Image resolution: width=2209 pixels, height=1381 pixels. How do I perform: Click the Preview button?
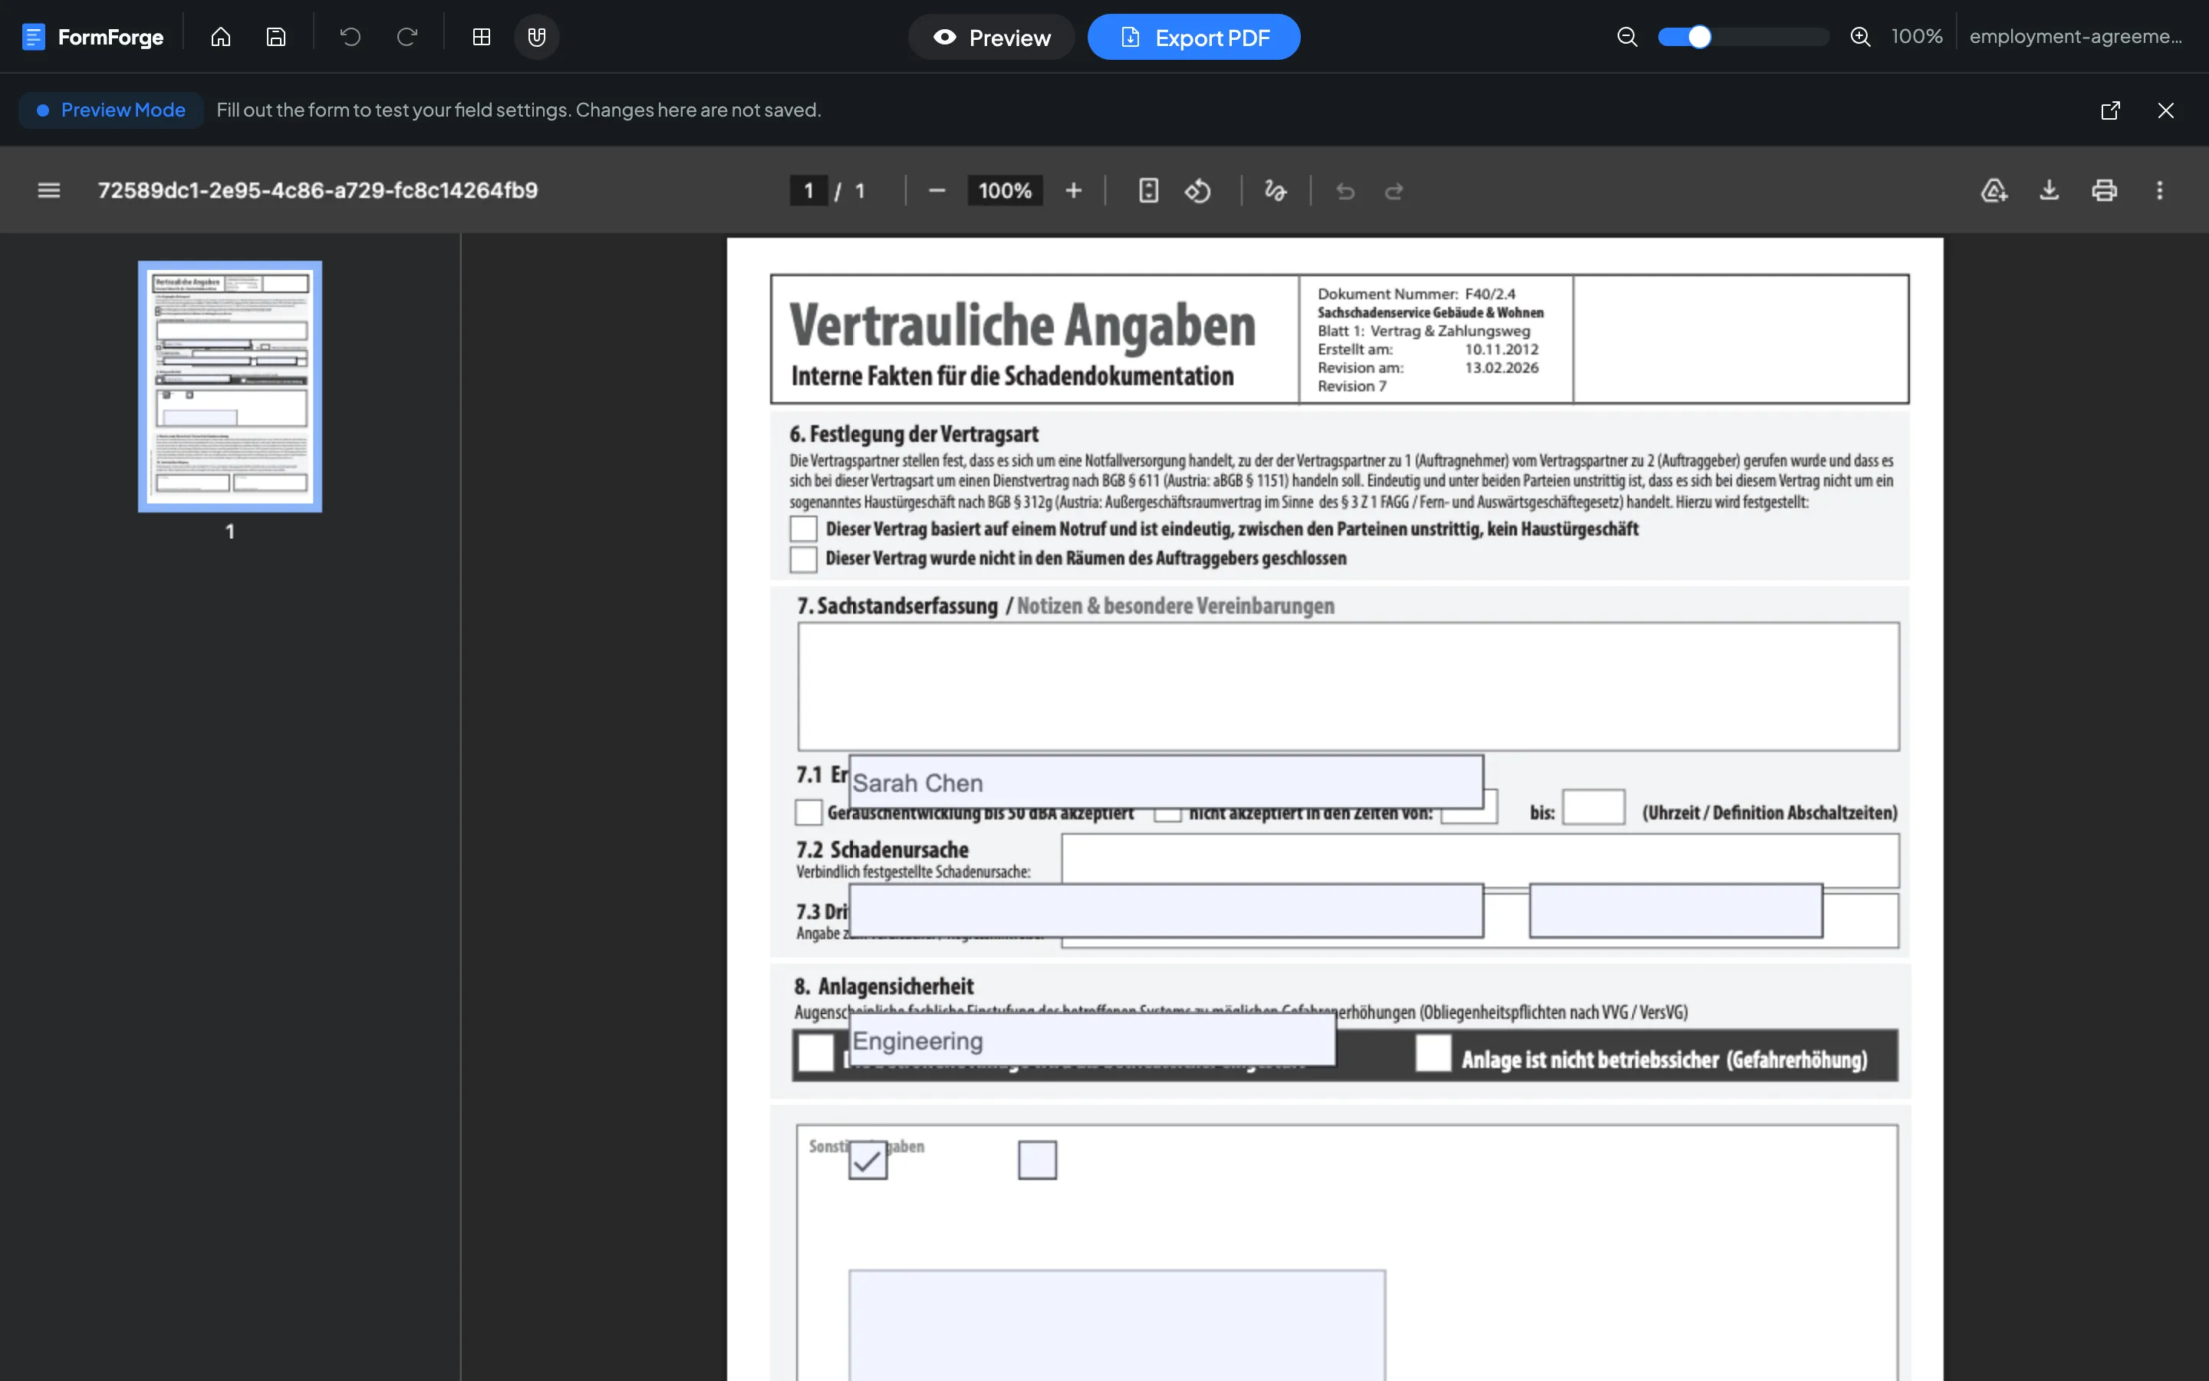pyautogui.click(x=991, y=37)
